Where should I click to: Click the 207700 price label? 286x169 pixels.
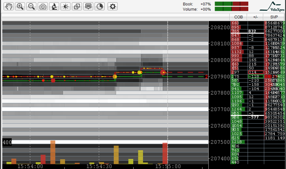coord(220,109)
